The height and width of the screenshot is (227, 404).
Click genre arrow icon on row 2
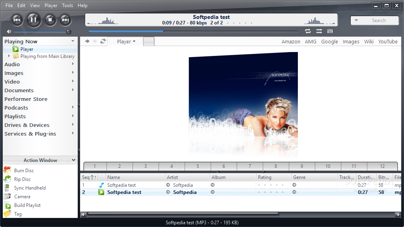(294, 192)
